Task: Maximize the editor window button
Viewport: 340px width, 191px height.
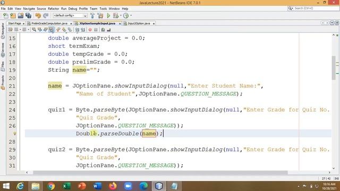Action: point(337,23)
